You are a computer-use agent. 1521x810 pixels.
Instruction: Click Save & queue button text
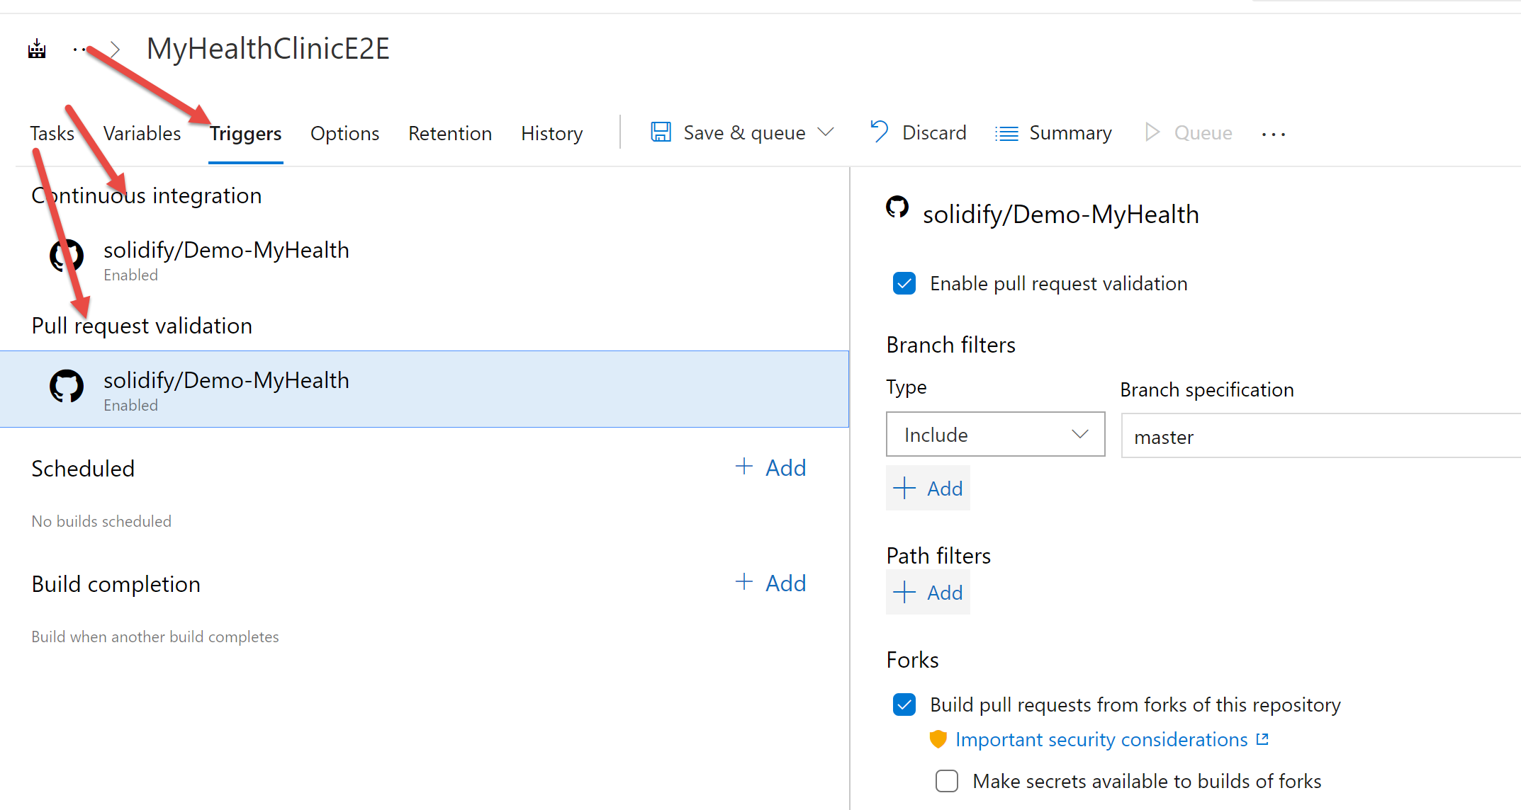pyautogui.click(x=744, y=132)
